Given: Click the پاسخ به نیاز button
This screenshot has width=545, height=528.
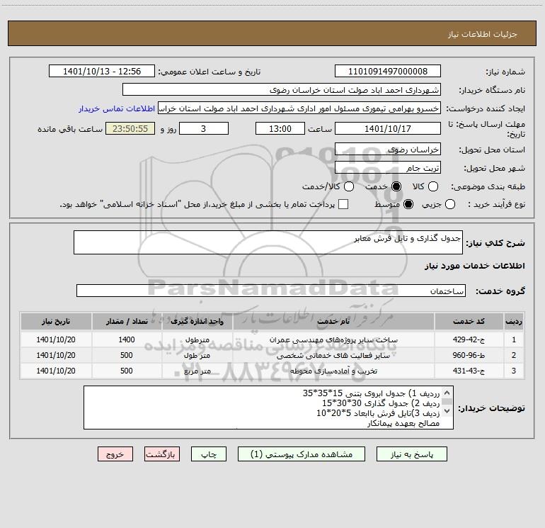Looking at the screenshot, I should [411, 454].
